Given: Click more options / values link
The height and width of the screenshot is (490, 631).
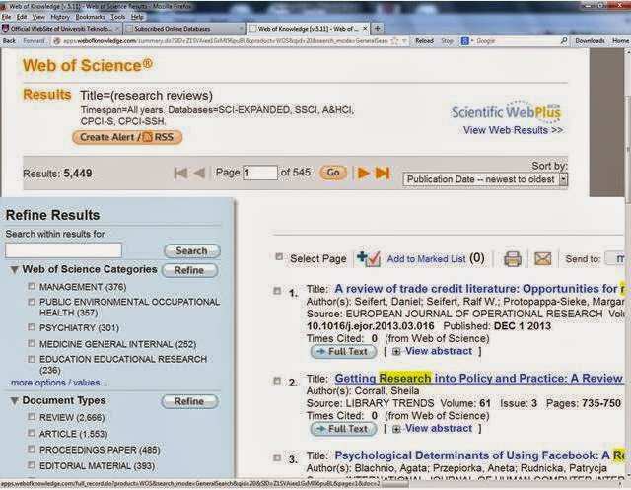Looking at the screenshot, I should (59, 383).
